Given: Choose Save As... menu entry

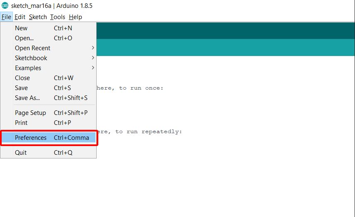Looking at the screenshot, I should point(48,98).
